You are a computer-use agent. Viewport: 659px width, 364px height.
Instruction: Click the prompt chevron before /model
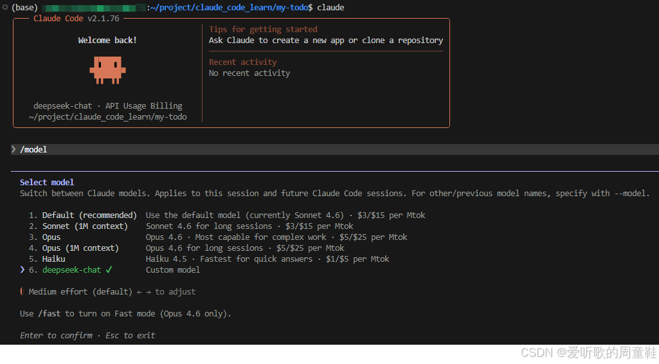[14, 149]
